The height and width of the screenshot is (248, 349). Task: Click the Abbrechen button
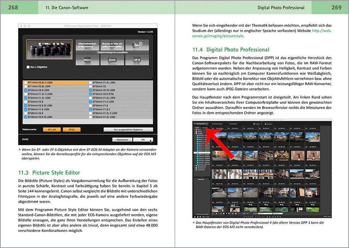point(122,140)
